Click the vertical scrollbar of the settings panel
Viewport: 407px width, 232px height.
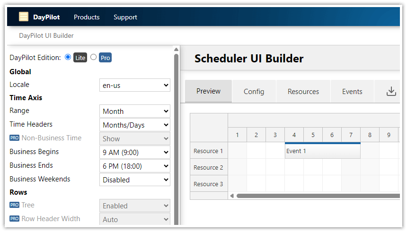click(176, 139)
